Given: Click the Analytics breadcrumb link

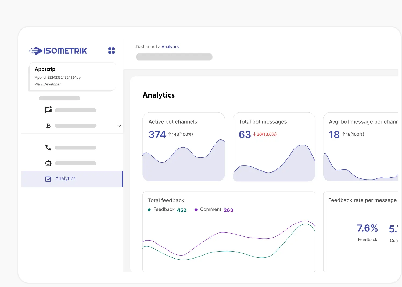Looking at the screenshot, I should 170,47.
